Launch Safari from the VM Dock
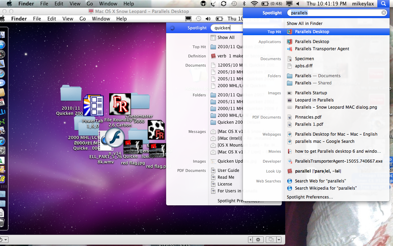This screenshot has width=393, height=246. click(2, 73)
